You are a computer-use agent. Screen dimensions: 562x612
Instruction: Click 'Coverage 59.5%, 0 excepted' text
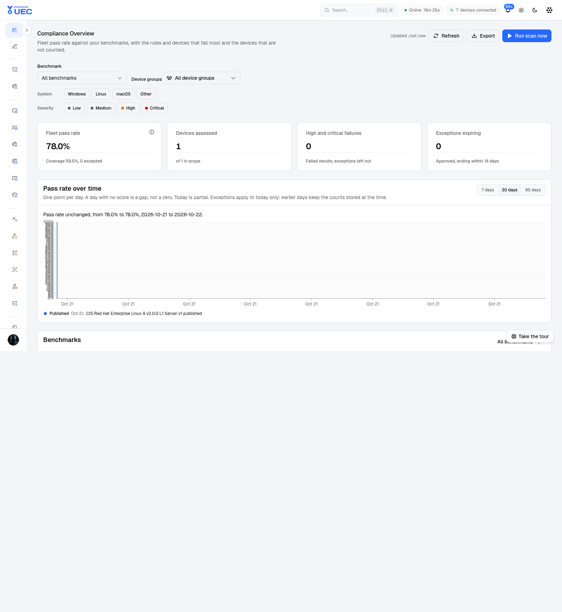(x=74, y=161)
